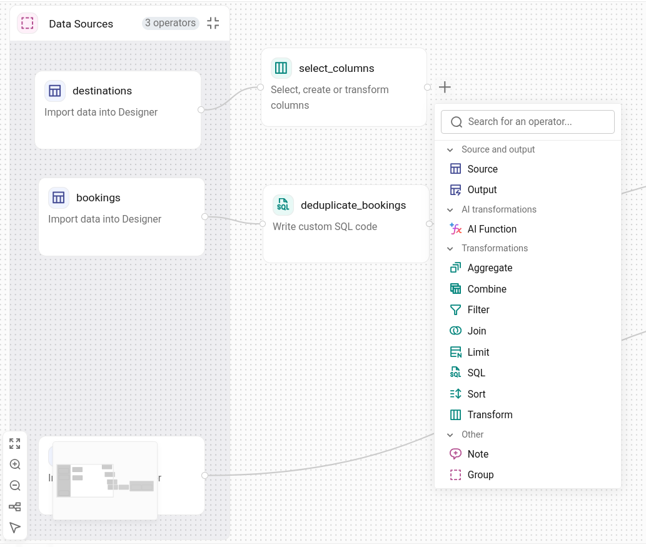Click the fit-to-screen icon in canvas controls
The height and width of the screenshot is (547, 646).
tap(15, 444)
